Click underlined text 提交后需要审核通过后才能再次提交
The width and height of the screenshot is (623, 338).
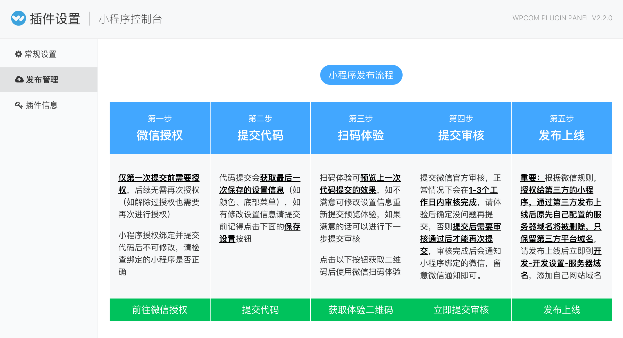click(x=461, y=239)
